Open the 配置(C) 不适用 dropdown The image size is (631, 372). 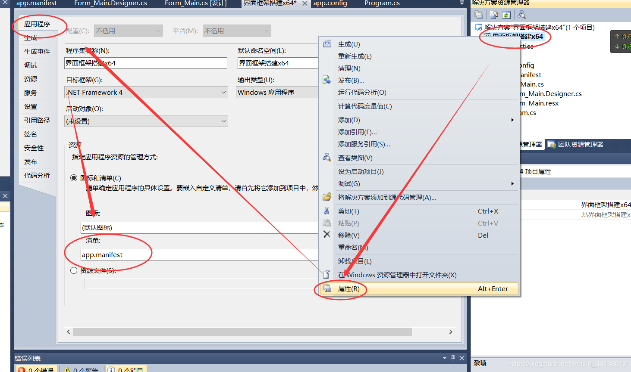point(128,31)
